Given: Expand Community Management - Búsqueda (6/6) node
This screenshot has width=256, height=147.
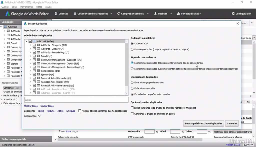Looking at the screenshot, I should [x=30, y=60].
